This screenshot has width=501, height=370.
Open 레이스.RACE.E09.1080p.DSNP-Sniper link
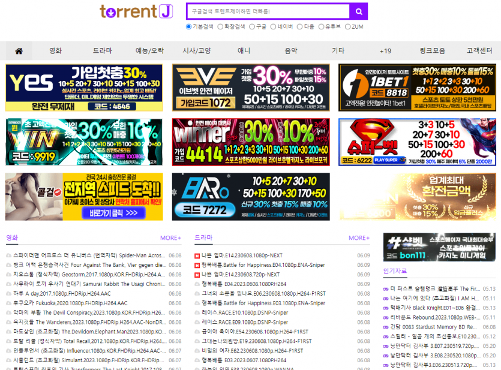point(245,323)
